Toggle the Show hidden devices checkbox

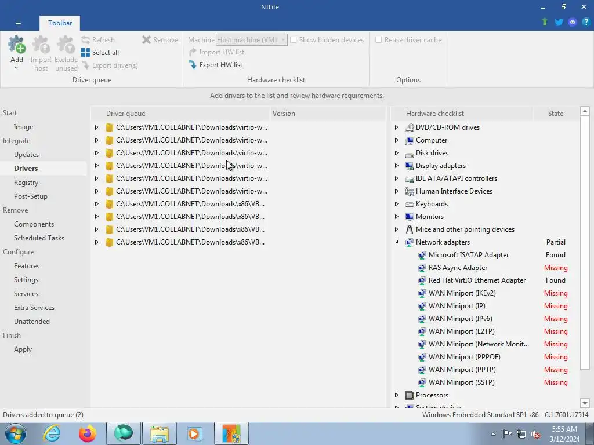293,40
